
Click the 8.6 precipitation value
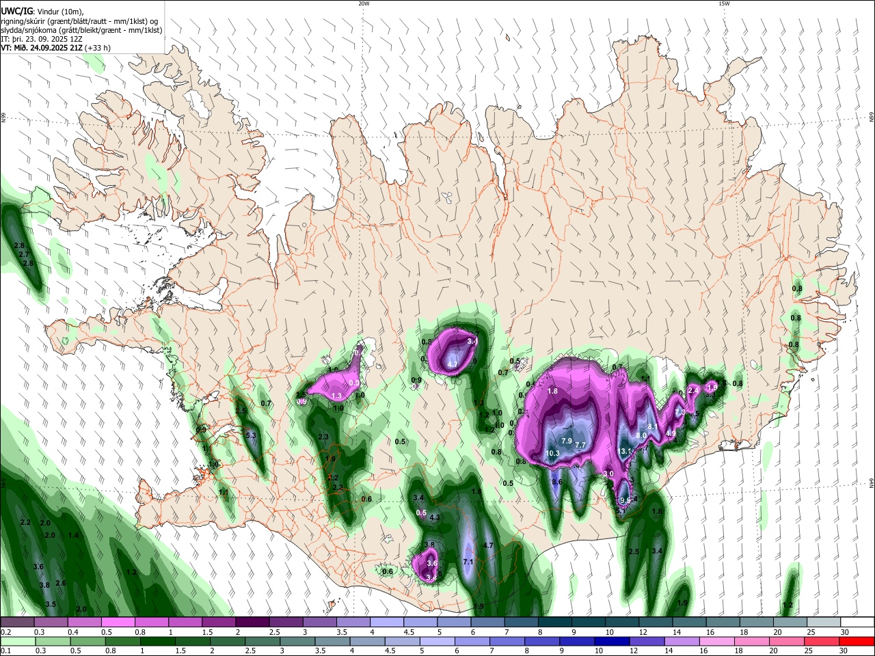[557, 482]
